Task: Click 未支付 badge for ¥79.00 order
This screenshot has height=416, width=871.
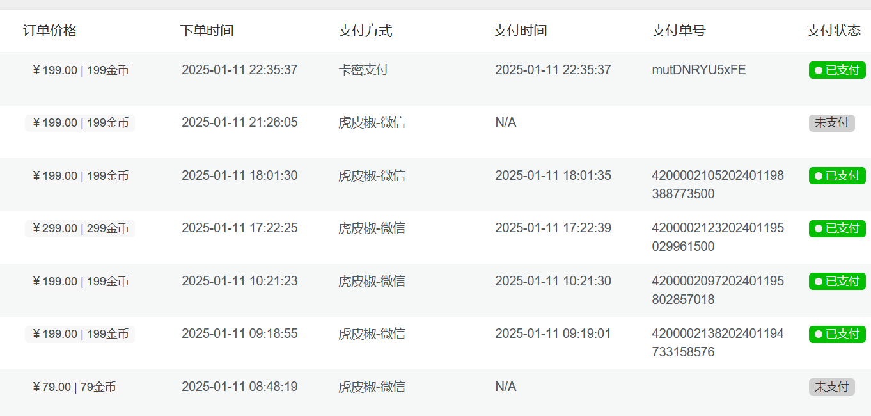Action: tap(832, 387)
